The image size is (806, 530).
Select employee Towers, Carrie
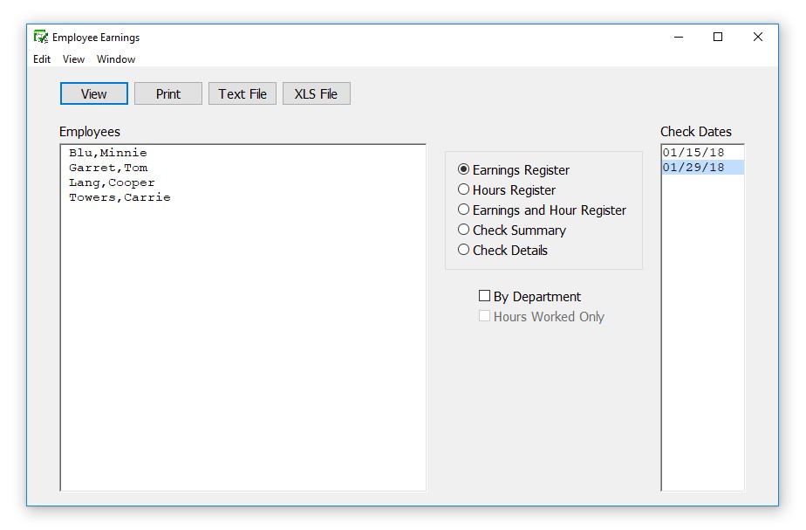coord(120,197)
